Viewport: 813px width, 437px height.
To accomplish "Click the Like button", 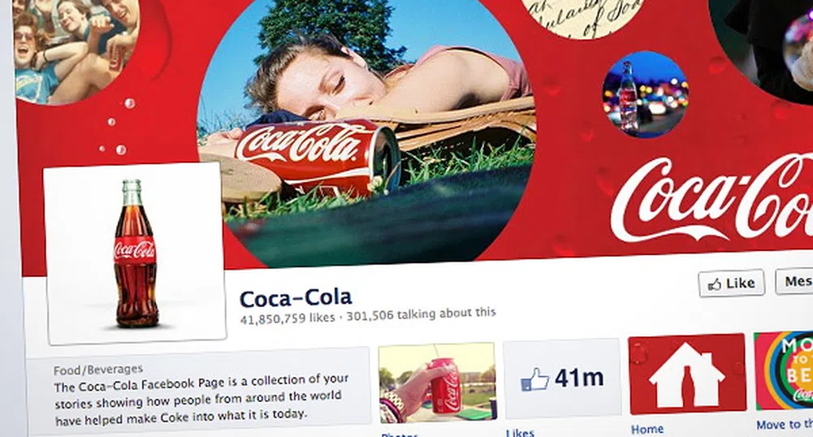I will click(x=731, y=283).
